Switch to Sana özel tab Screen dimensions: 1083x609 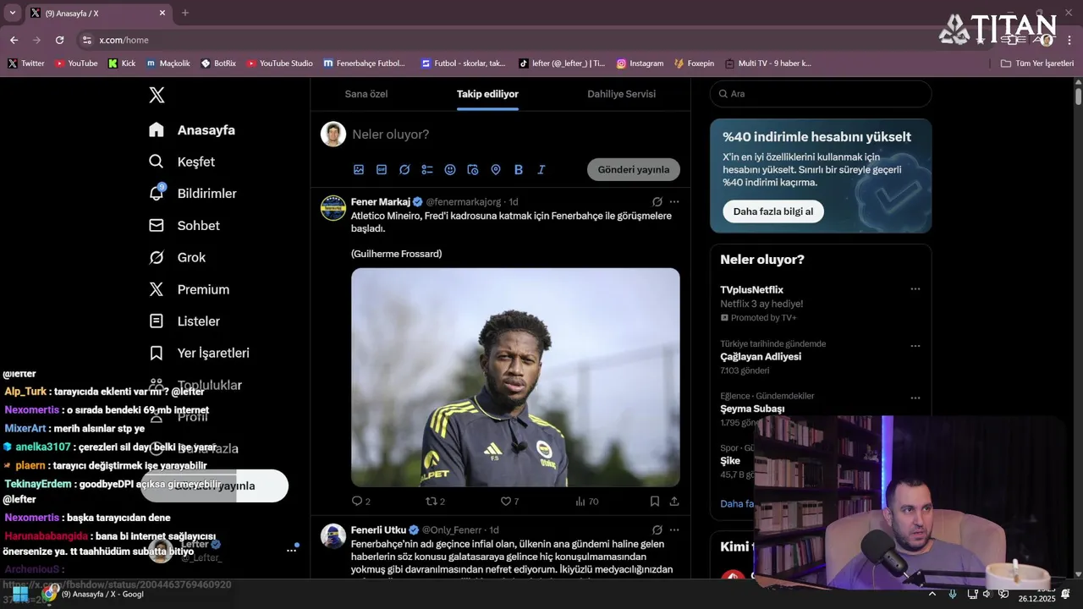point(366,94)
